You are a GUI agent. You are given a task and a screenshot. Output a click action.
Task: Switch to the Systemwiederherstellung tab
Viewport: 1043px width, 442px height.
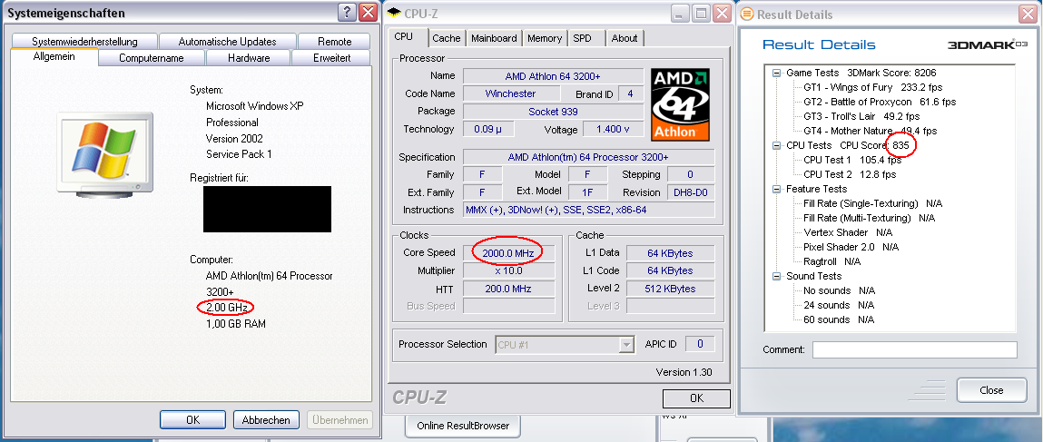pyautogui.click(x=84, y=41)
